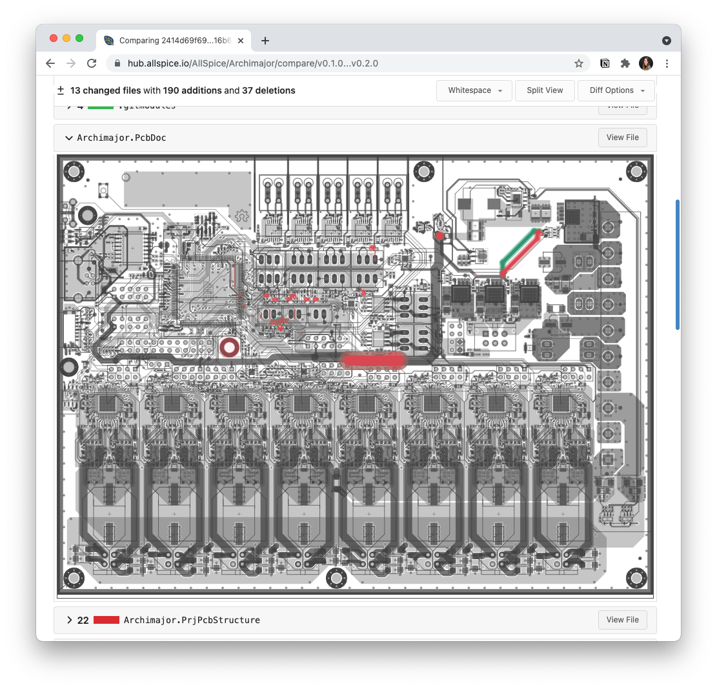The image size is (717, 689).
Task: Open the Diff Options dropdown
Action: (616, 90)
